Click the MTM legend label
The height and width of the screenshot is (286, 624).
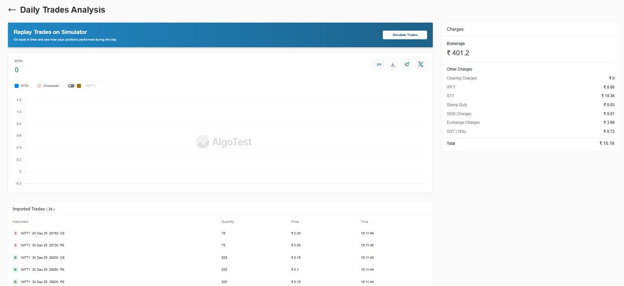click(24, 85)
